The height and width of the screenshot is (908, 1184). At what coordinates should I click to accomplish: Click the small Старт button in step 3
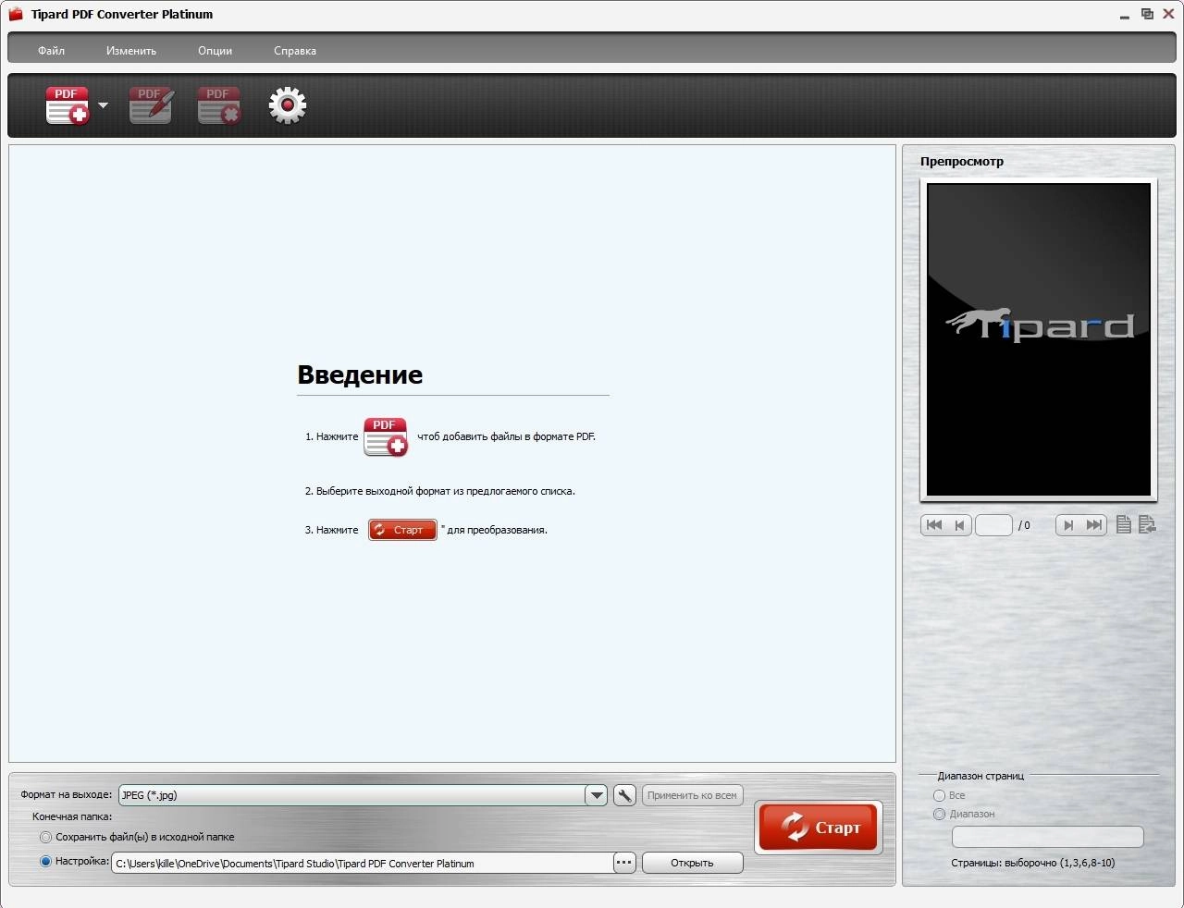402,530
